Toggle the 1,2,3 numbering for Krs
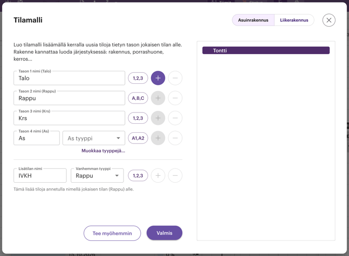The height and width of the screenshot is (256, 349). click(x=138, y=118)
